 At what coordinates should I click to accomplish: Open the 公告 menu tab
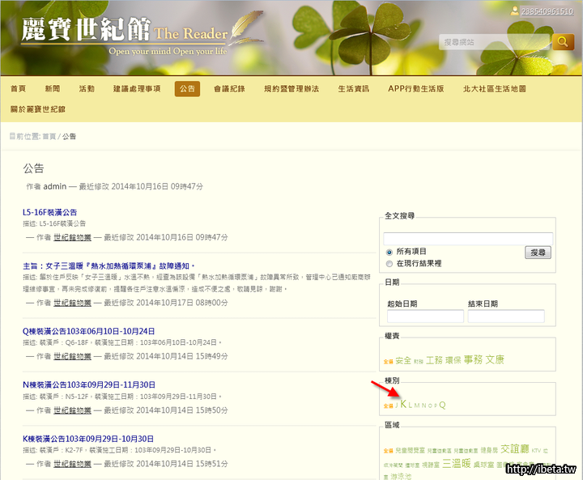coord(187,88)
